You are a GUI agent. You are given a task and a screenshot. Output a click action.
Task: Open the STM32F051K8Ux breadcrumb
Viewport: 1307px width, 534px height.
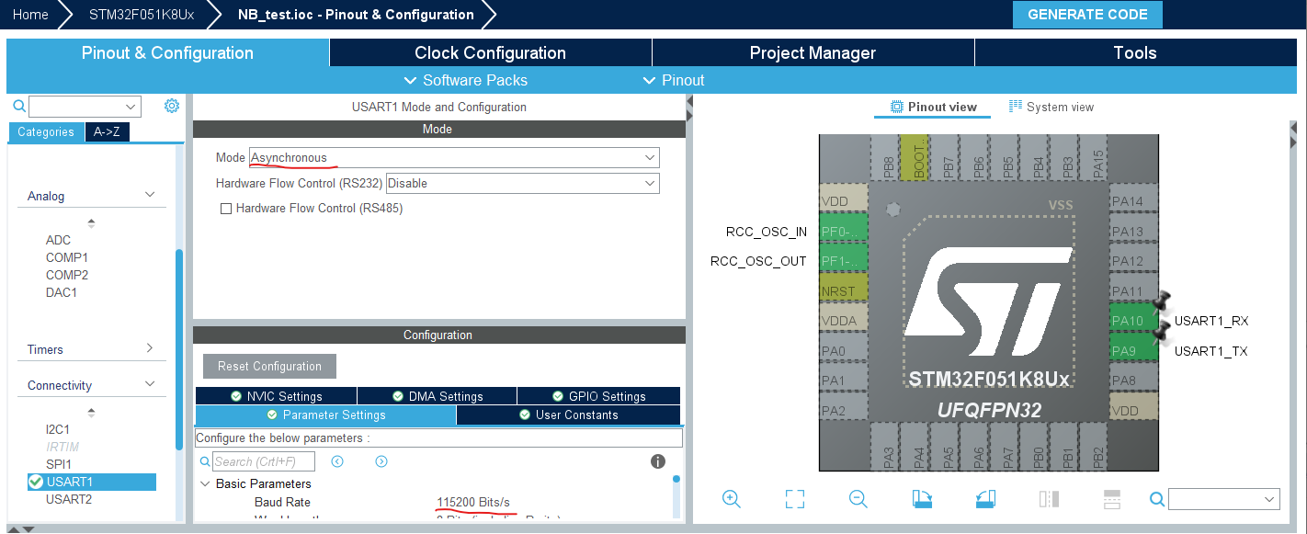[142, 15]
